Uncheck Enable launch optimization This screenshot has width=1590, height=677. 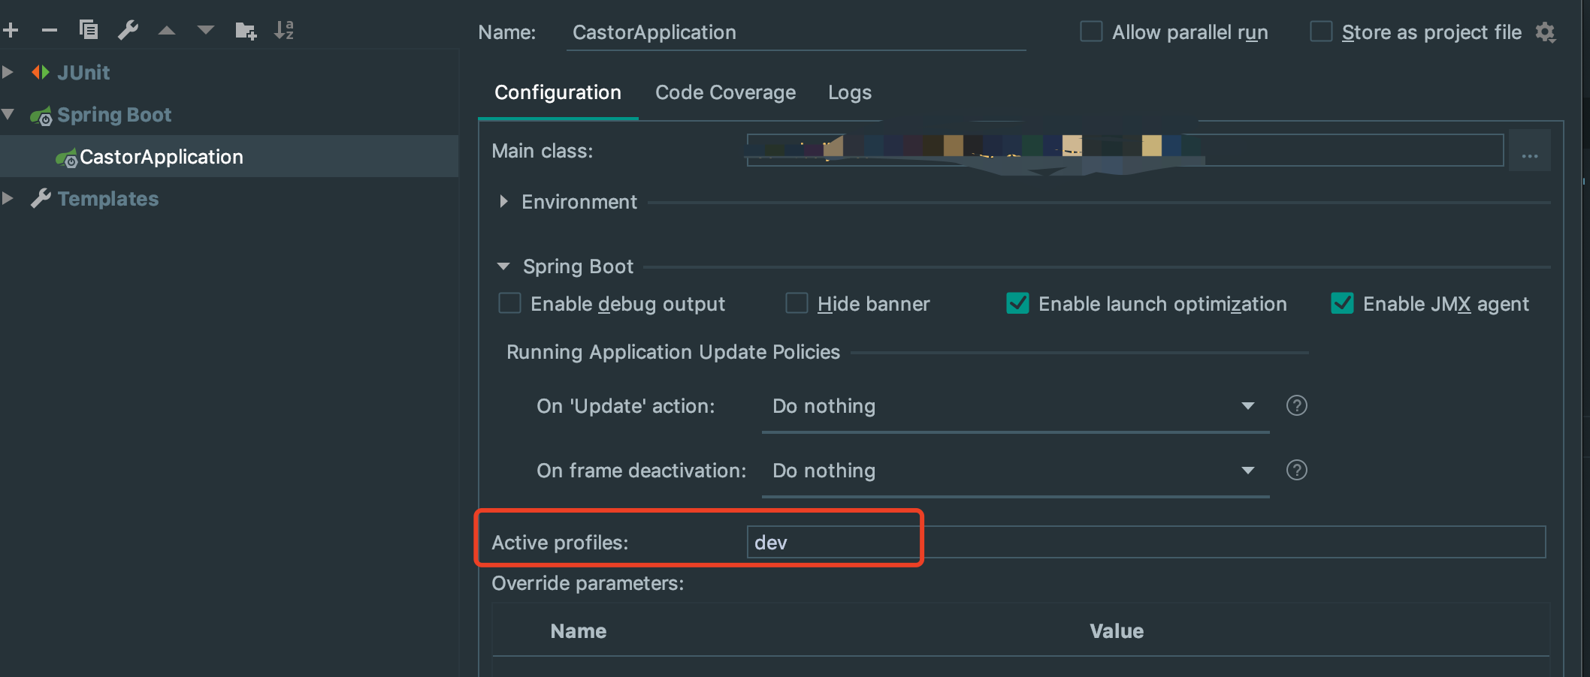click(1017, 303)
